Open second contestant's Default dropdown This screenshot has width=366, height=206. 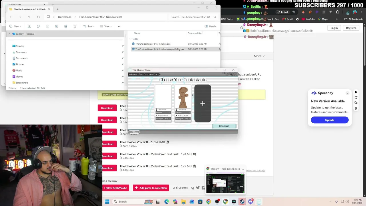pyautogui.click(x=183, y=112)
